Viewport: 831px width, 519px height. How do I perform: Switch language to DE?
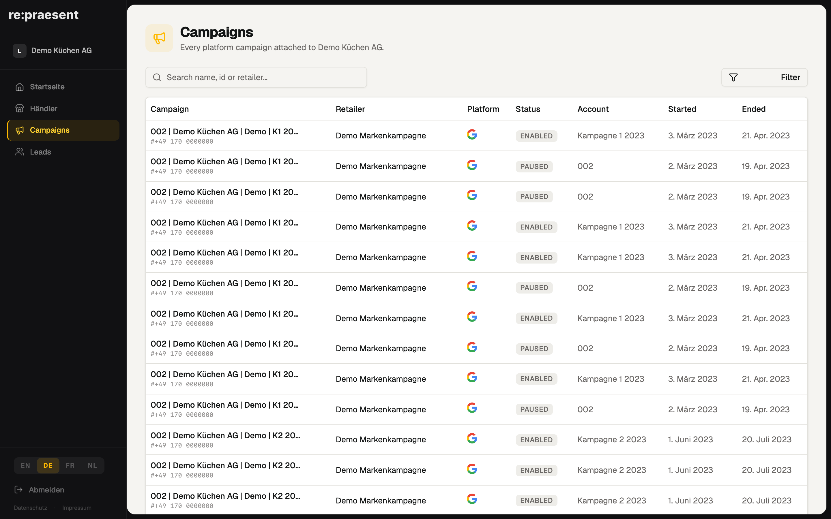pyautogui.click(x=48, y=465)
